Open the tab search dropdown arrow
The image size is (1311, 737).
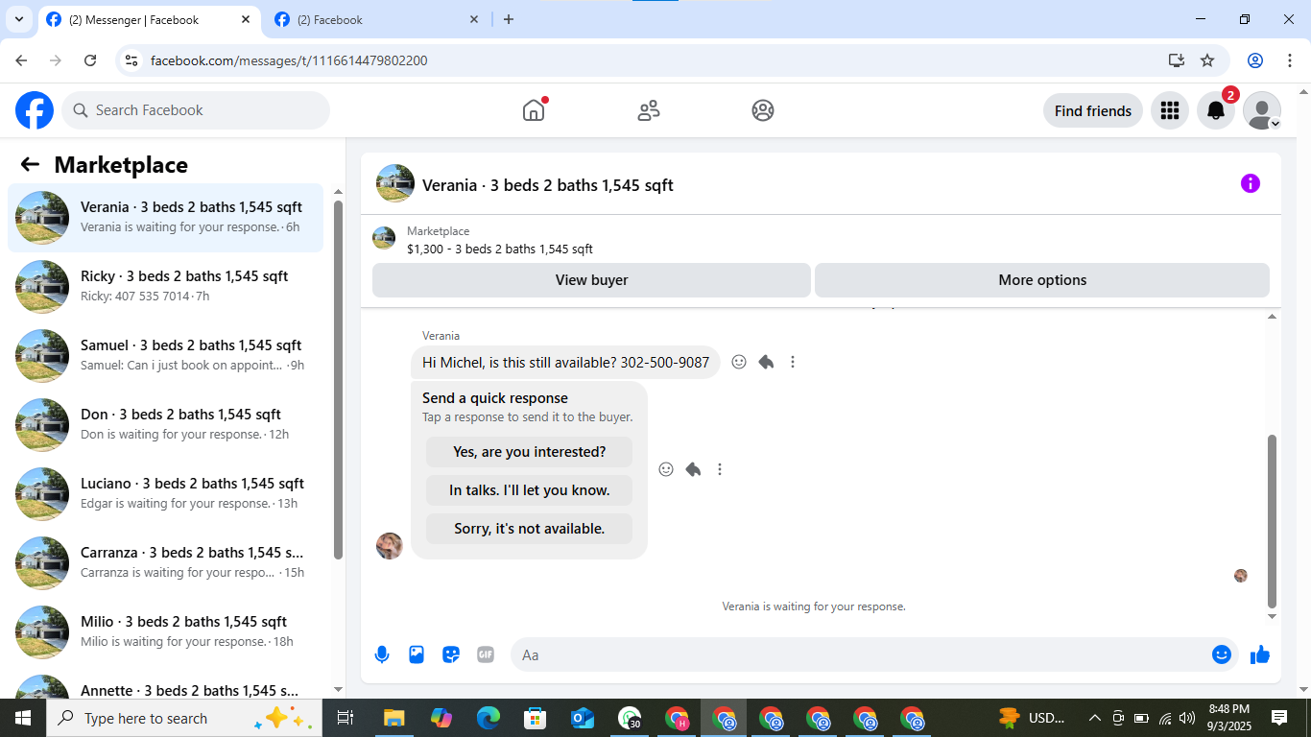[x=18, y=19]
